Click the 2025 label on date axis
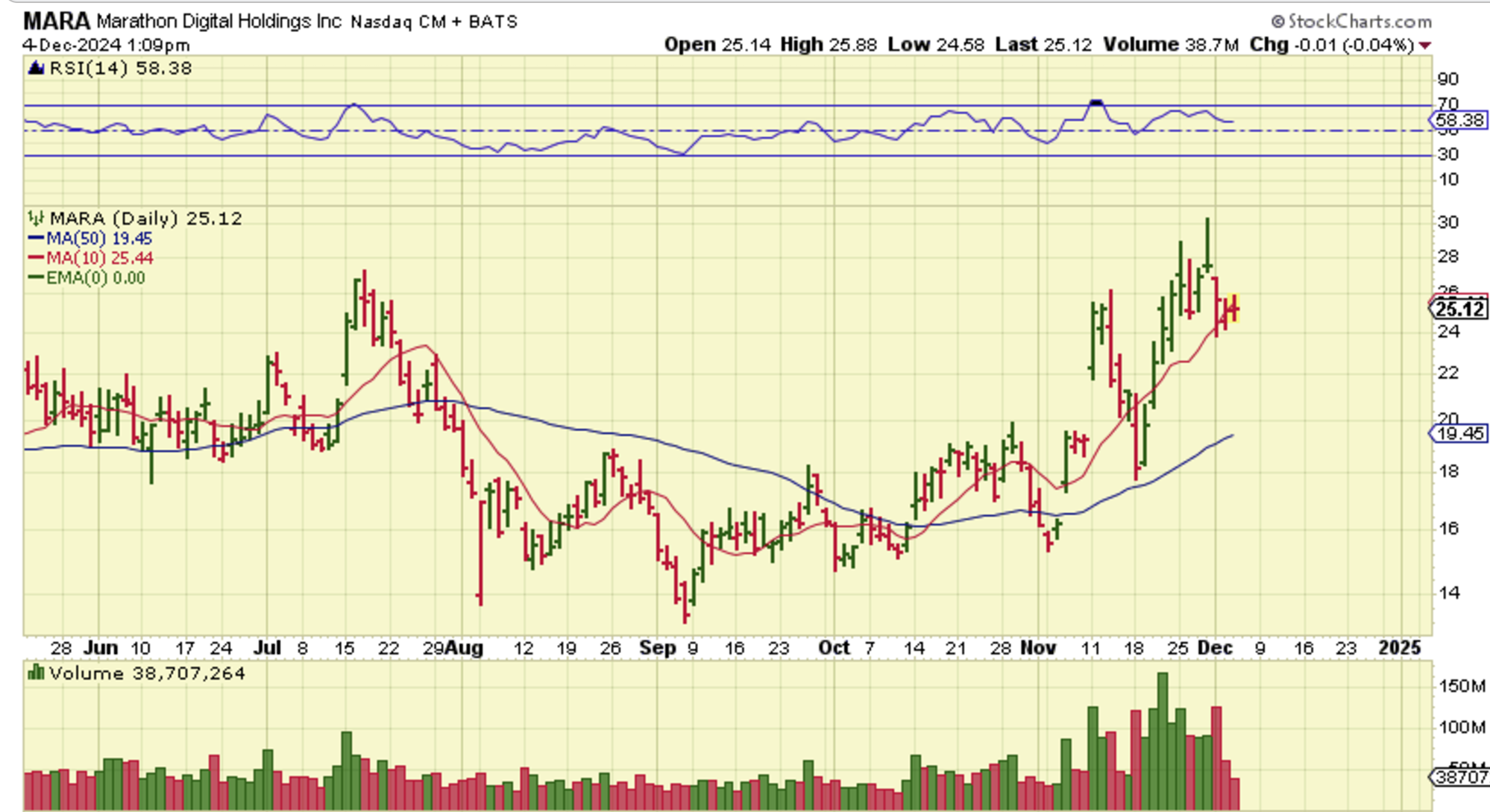Image resolution: width=1490 pixels, height=812 pixels. click(1400, 647)
